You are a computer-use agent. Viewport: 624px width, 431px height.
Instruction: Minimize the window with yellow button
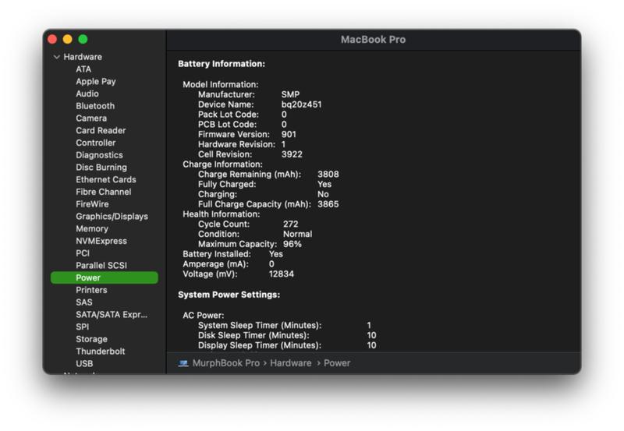coord(68,40)
